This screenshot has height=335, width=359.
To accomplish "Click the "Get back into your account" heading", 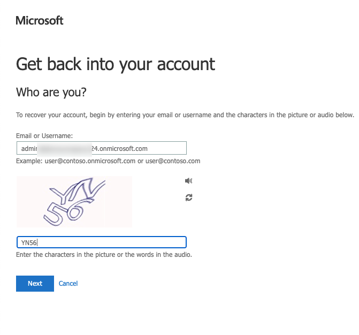I will tap(116, 64).
